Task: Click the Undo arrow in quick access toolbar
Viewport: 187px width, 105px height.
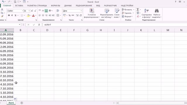Action: click(x=3, y=2)
